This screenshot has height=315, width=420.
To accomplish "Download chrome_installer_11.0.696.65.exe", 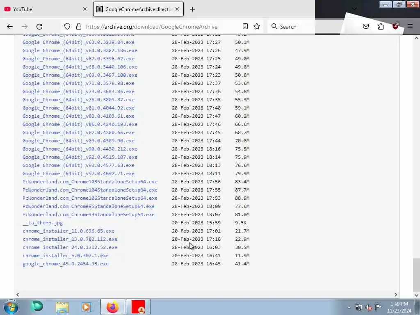I will tap(68, 231).
